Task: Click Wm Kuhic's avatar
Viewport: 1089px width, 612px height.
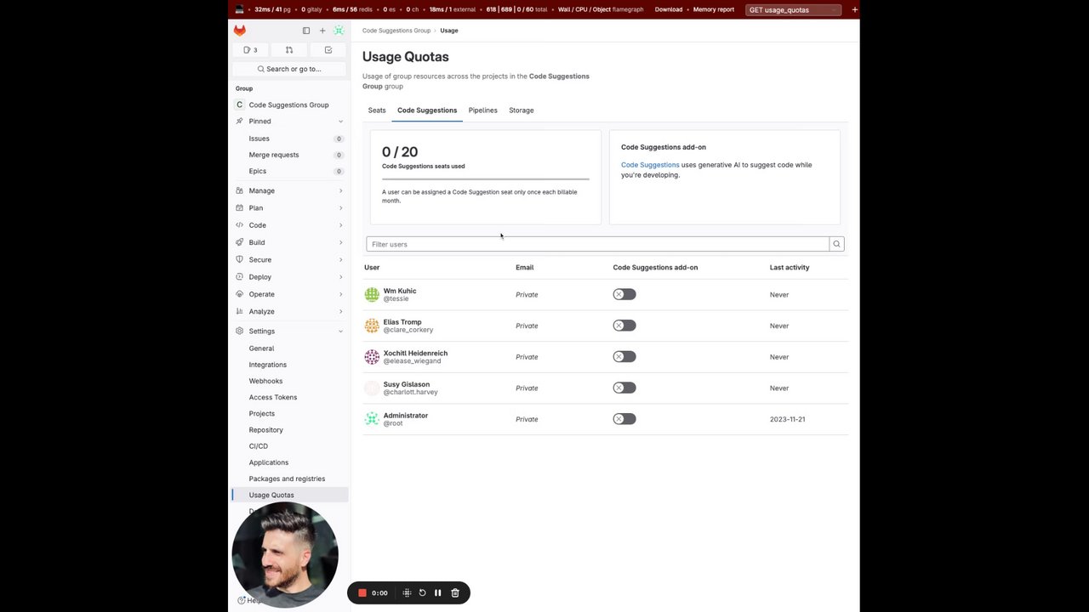Action: point(372,295)
